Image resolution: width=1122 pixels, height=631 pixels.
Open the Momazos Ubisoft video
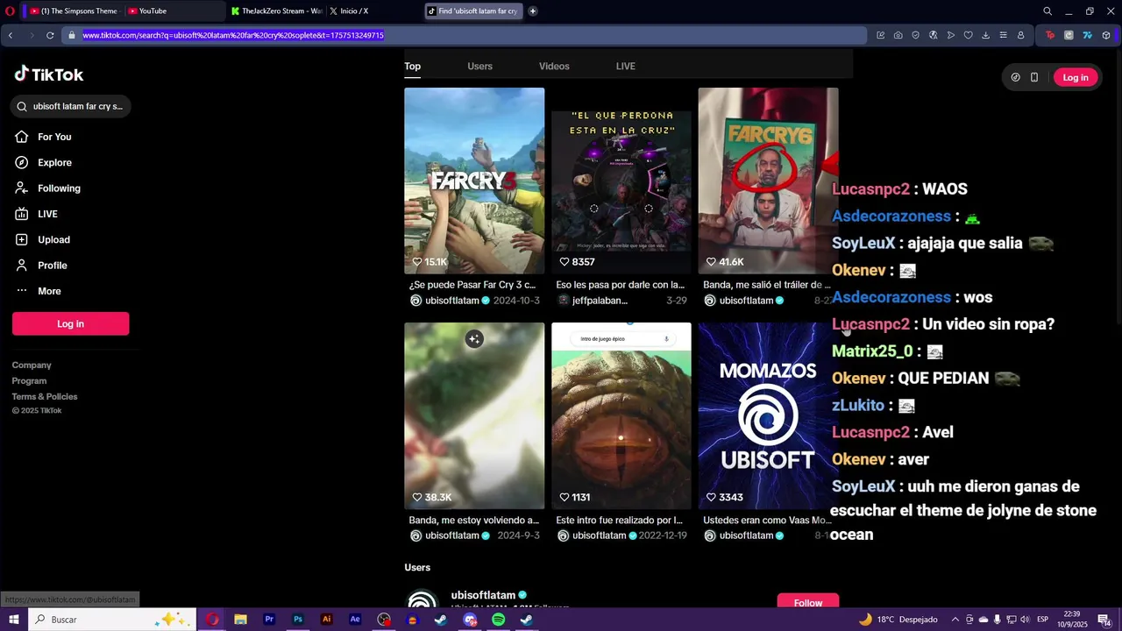click(x=768, y=415)
